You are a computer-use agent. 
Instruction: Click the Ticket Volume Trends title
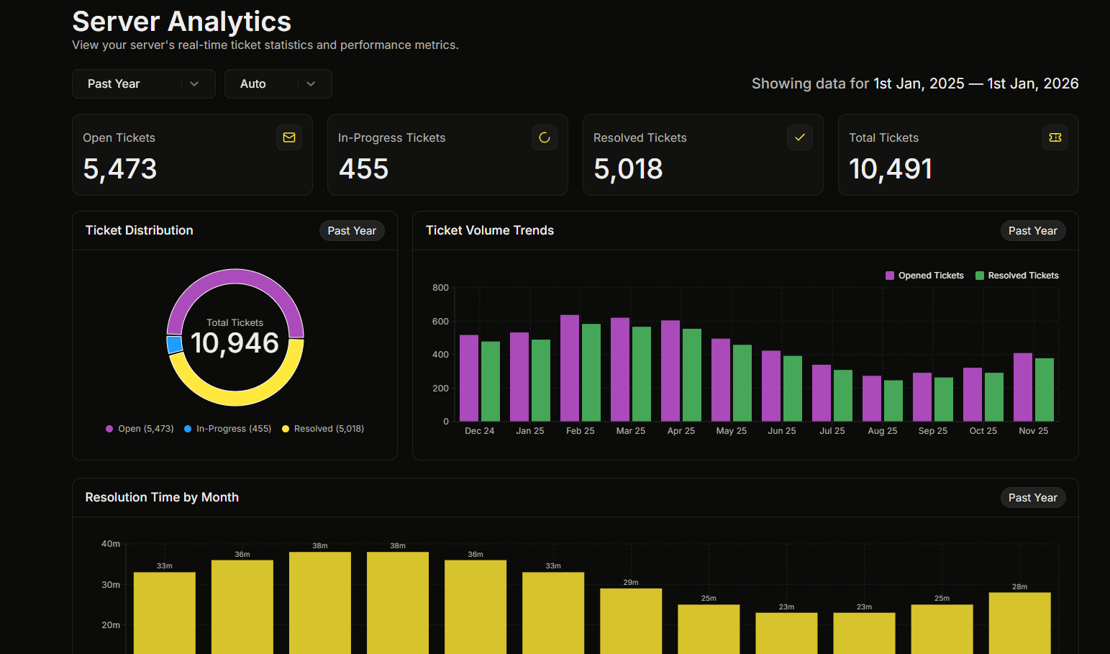tap(490, 230)
